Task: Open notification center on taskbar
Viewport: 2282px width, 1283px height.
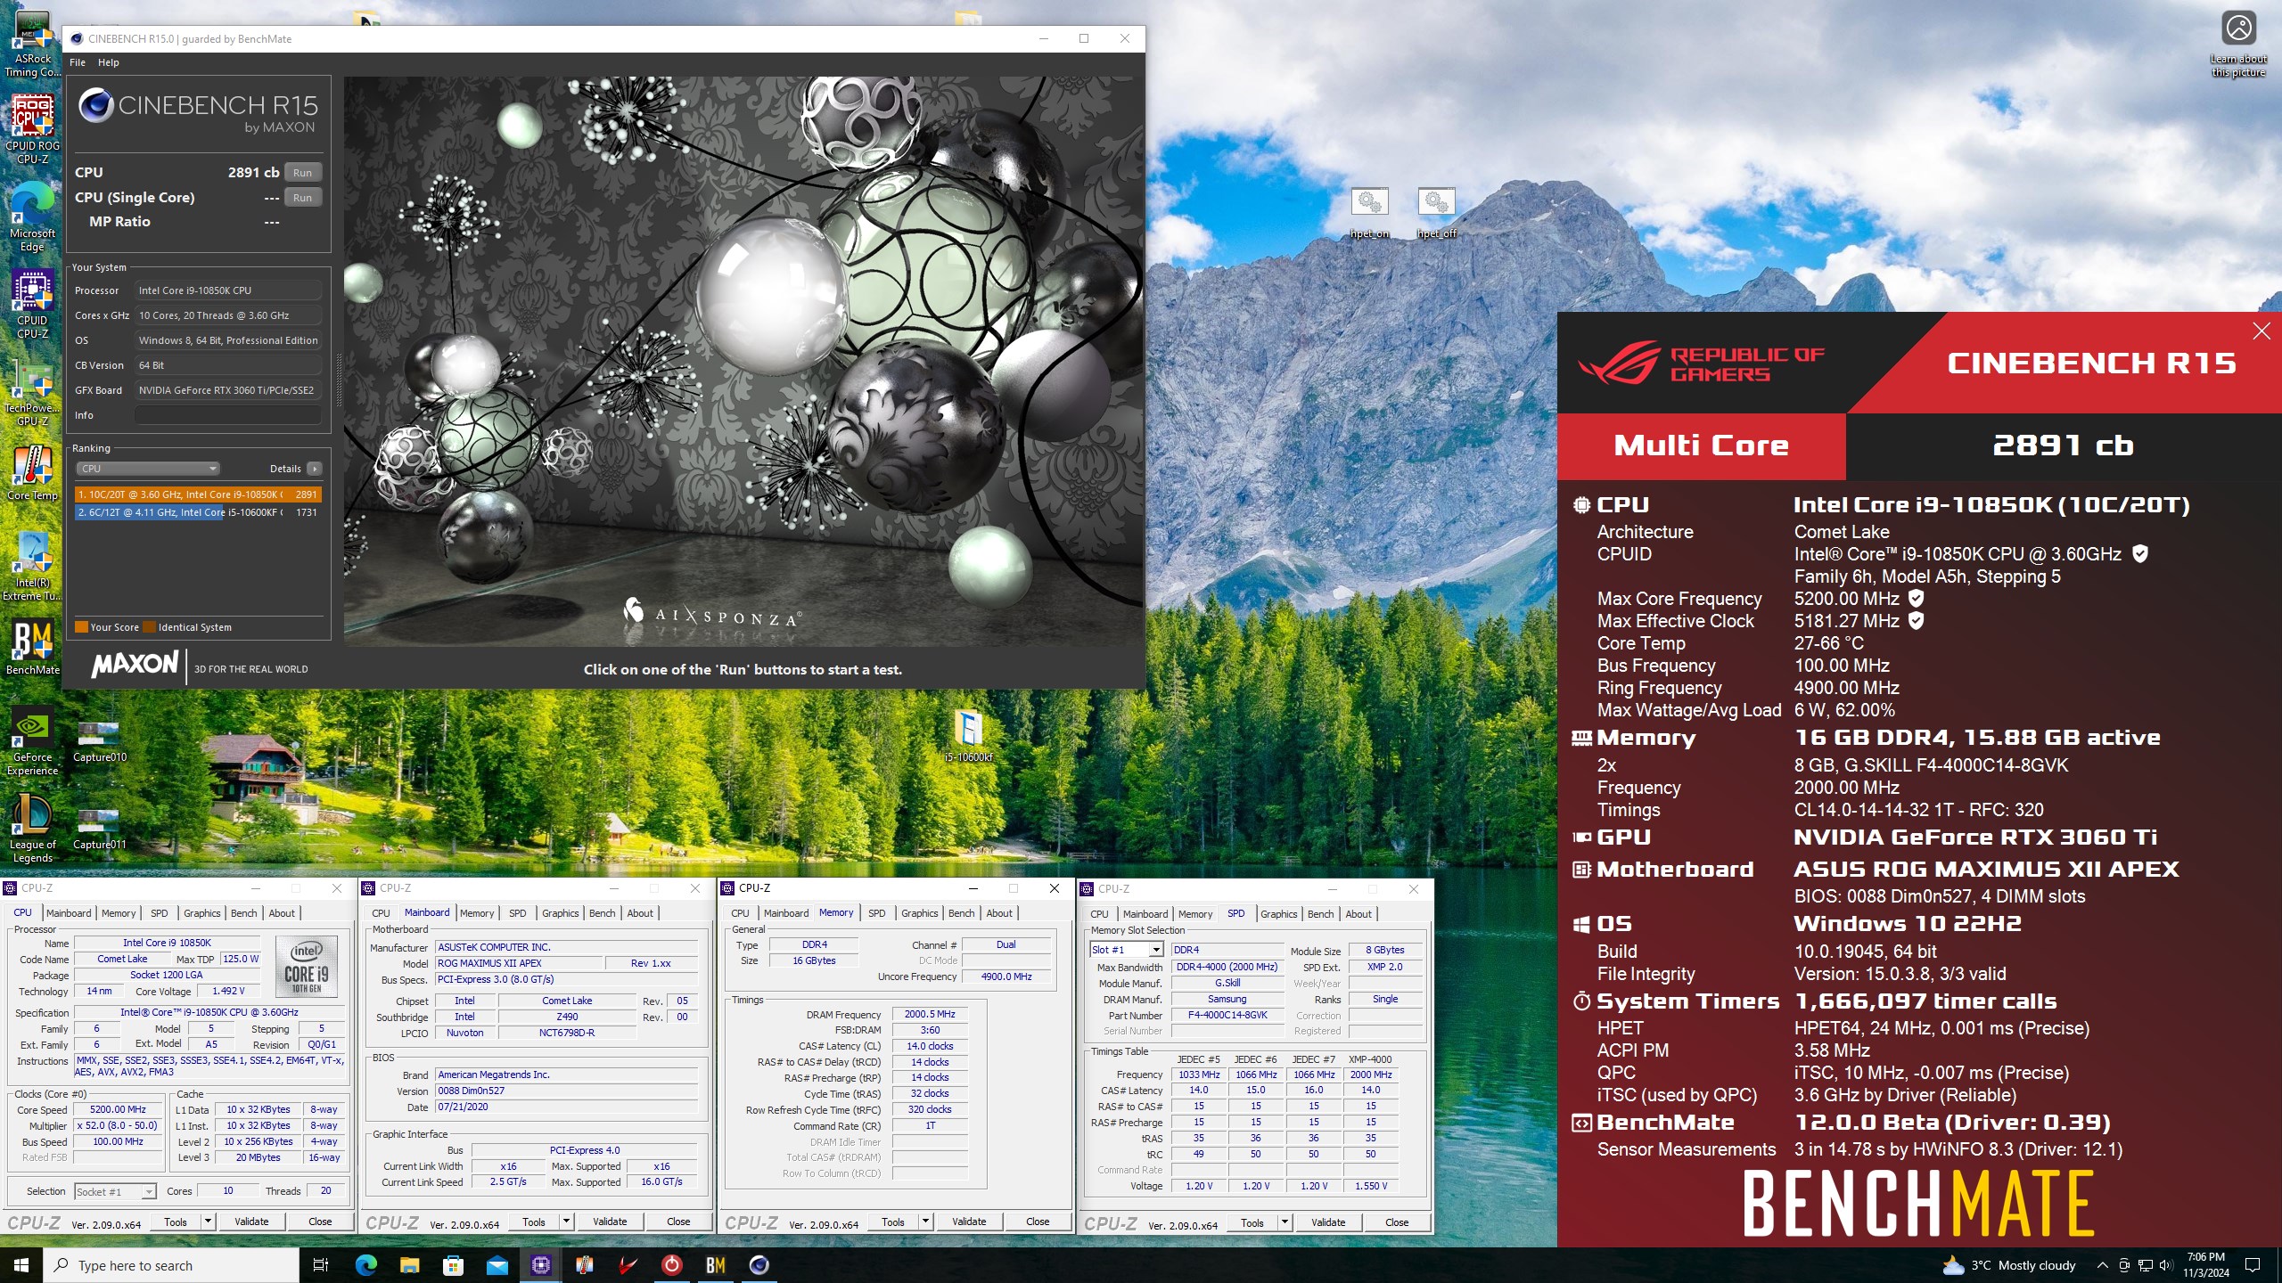Action: pyautogui.click(x=2253, y=1265)
